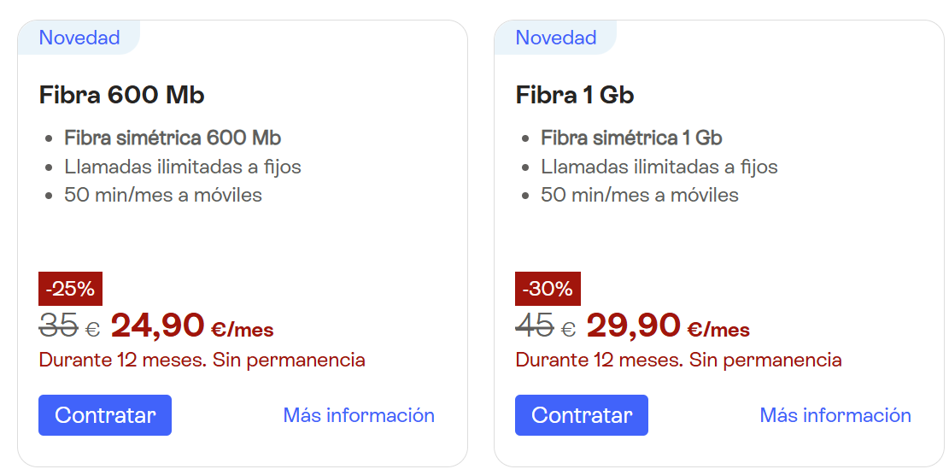Click the Novedad tag on Fibra 1 Gb card
Viewport: 949px width, 475px height.
tap(556, 38)
